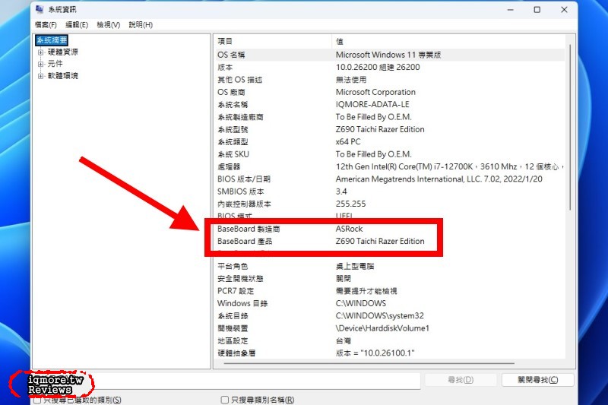The width and height of the screenshot is (608, 405).
Task: Select the Windows 目錄 row
Action: [390, 303]
